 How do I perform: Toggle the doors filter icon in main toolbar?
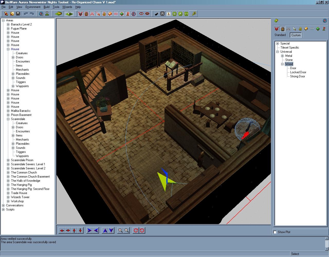(x=86, y=14)
